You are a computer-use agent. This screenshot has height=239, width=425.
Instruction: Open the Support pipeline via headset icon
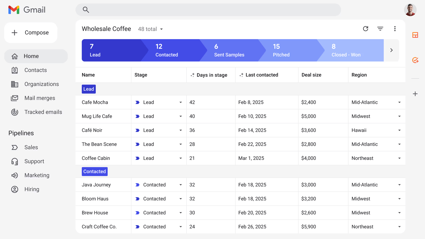click(x=14, y=161)
